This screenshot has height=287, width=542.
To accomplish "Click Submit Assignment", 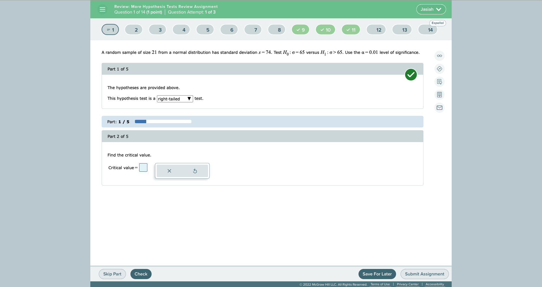I will (x=424, y=274).
